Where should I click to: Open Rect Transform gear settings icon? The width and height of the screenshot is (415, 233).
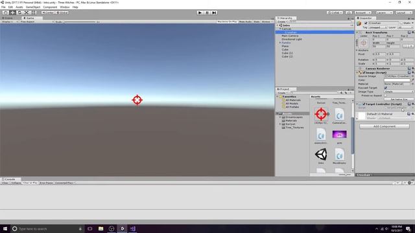coord(413,32)
